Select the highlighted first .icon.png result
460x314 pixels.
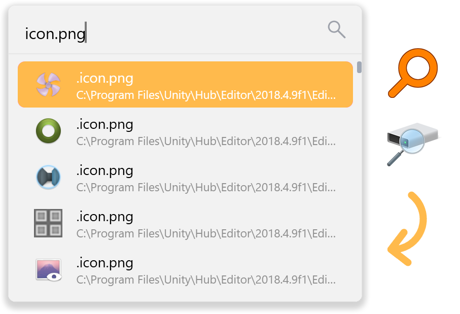click(x=185, y=85)
